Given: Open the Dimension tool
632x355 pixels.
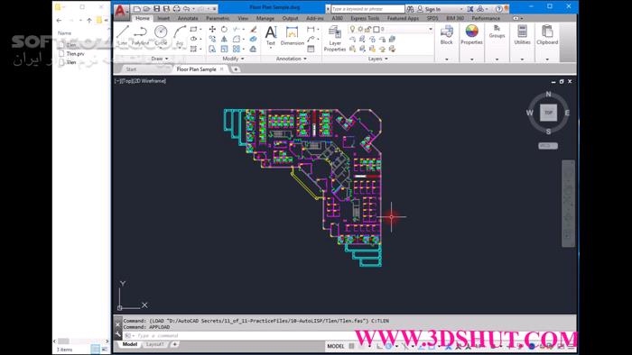Looking at the screenshot, I should 293,35.
